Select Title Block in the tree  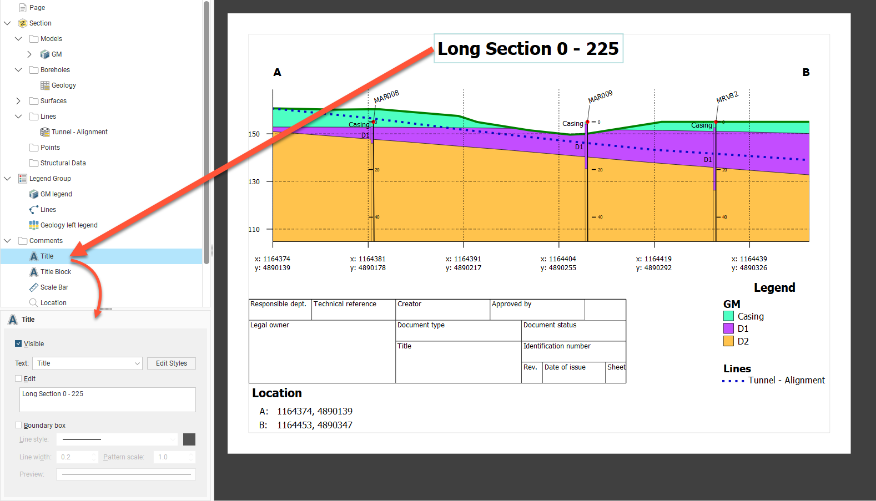pos(56,272)
